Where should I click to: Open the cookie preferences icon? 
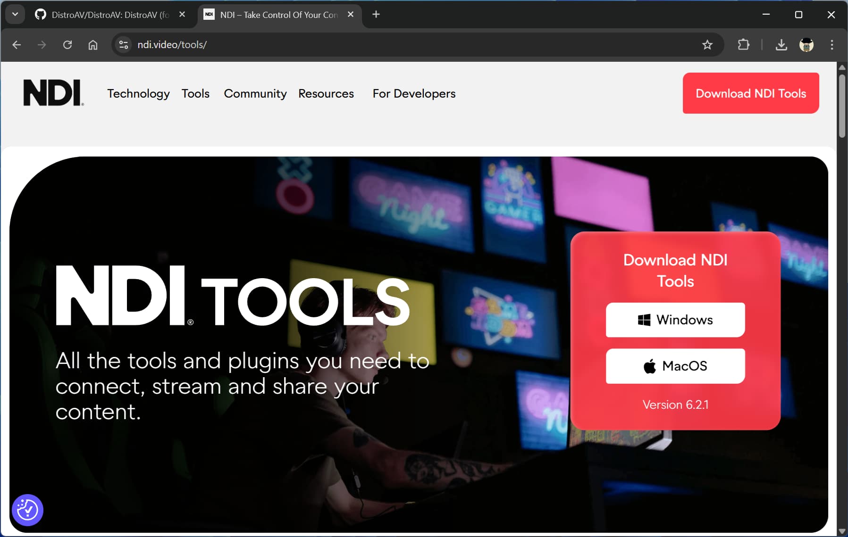tap(27, 510)
